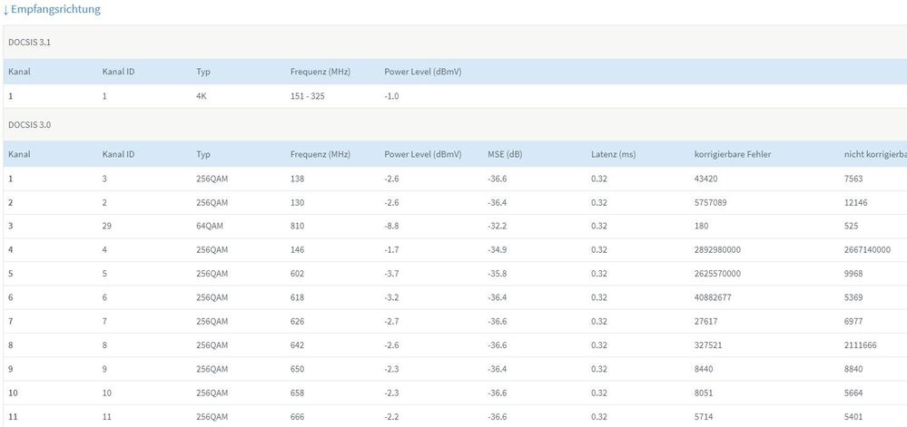Select frequency range 151 - 325
Screen dimensions: 907x427
tap(307, 96)
